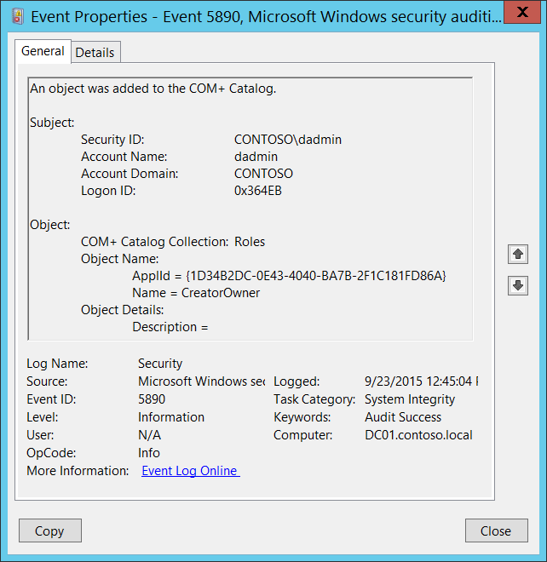Click the Close button

(x=497, y=530)
